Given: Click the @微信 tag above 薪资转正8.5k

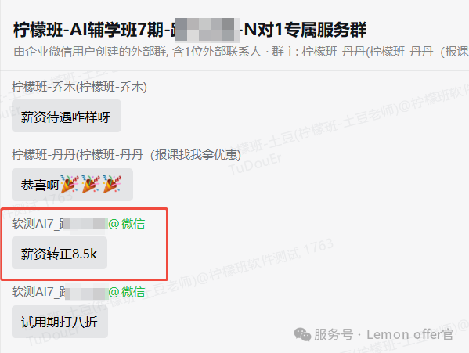Looking at the screenshot, I should (127, 224).
